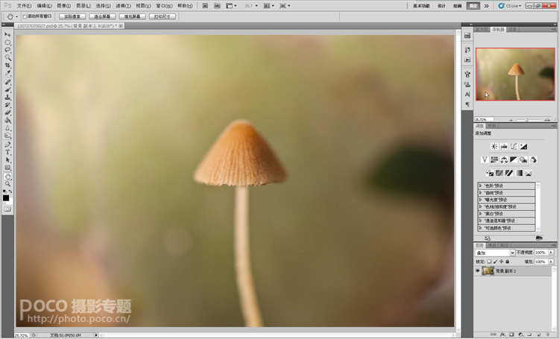The height and width of the screenshot is (339, 559).
Task: Open the layer blend mode dropdown
Action: click(x=494, y=253)
